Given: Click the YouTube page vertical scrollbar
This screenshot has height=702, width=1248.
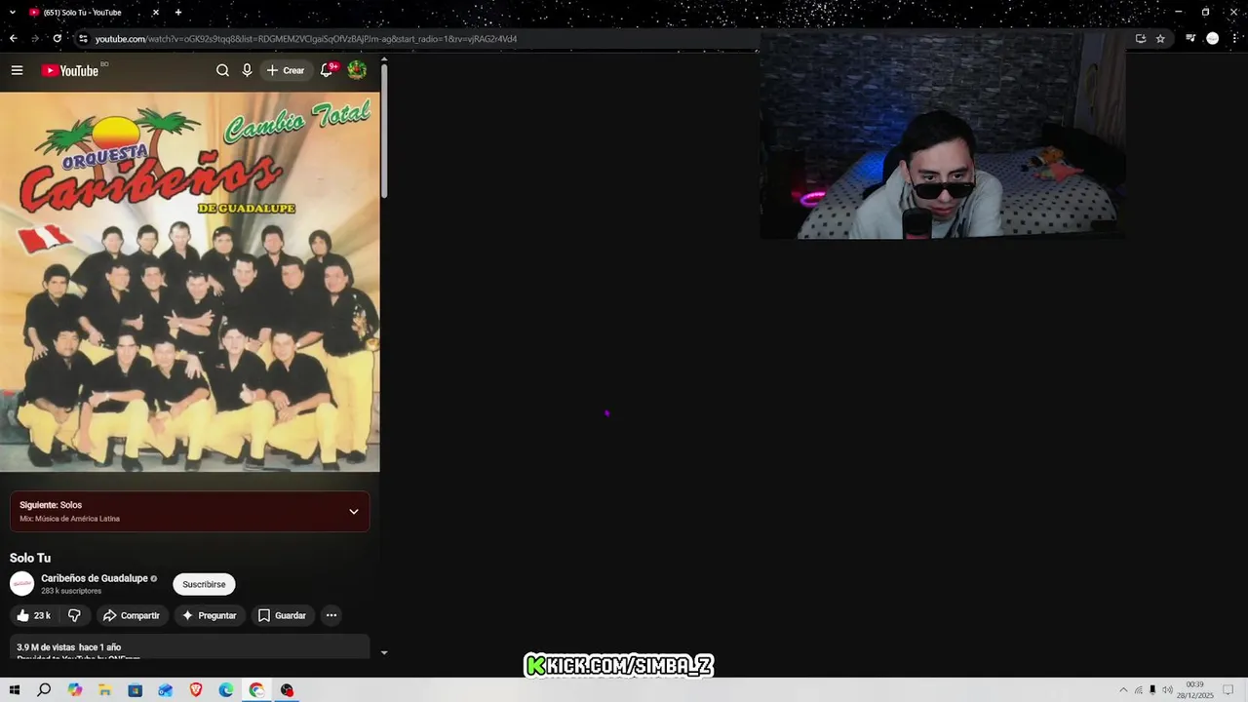Looking at the screenshot, I should click(384, 132).
